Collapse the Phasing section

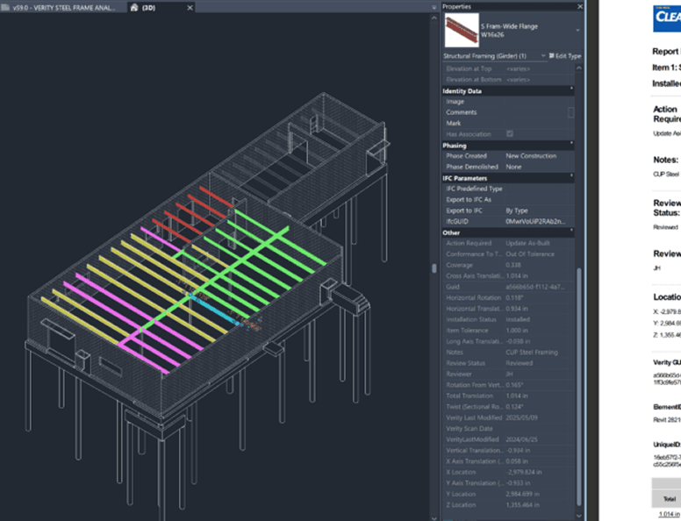[571, 143]
